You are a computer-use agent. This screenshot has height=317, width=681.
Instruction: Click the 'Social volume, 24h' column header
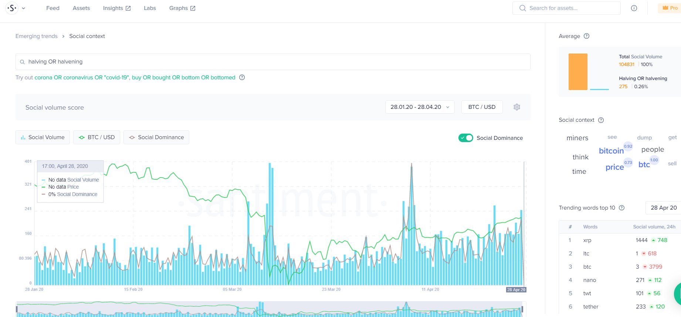(x=654, y=227)
